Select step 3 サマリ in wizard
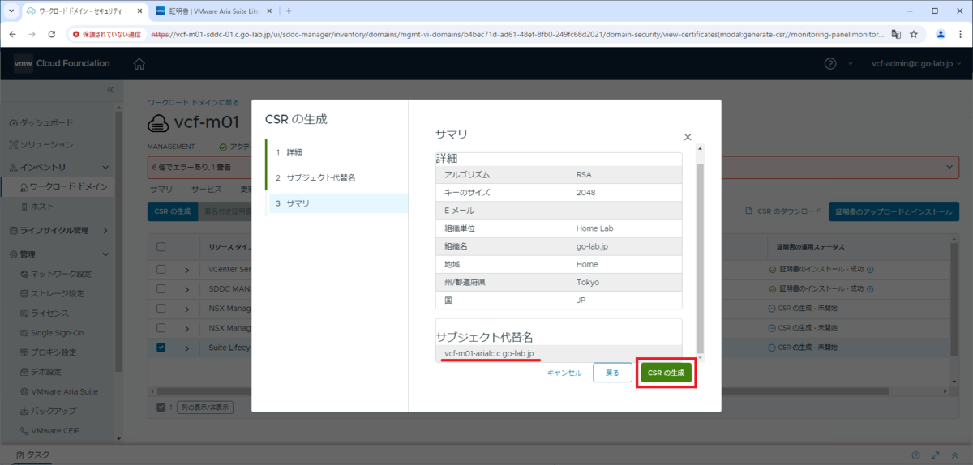Image resolution: width=973 pixels, height=465 pixels. click(x=336, y=203)
